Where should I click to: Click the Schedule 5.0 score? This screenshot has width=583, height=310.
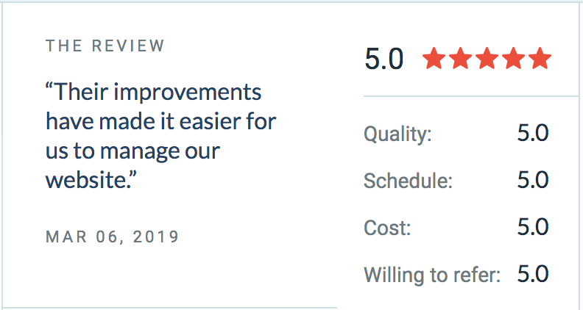tap(533, 180)
